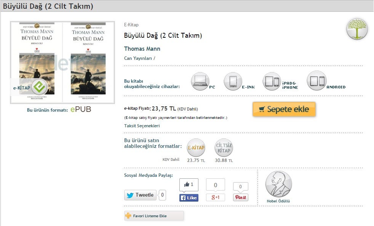The height and width of the screenshot is (226, 374).
Task: Open the Büyülü Dağ book cover image
Action: pos(62,62)
